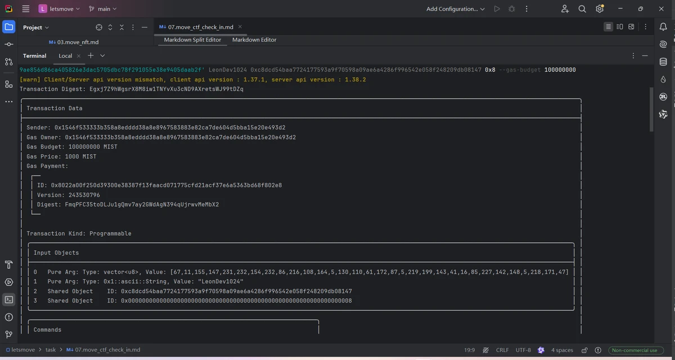Switch to the Markdown Editor tab
The width and height of the screenshot is (675, 360).
(254, 39)
